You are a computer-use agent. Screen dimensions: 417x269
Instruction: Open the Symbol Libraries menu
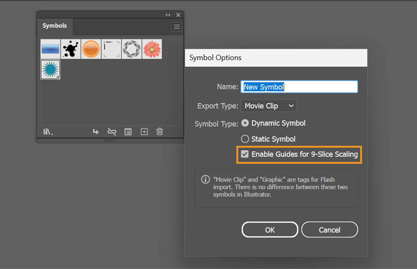[x=47, y=132]
